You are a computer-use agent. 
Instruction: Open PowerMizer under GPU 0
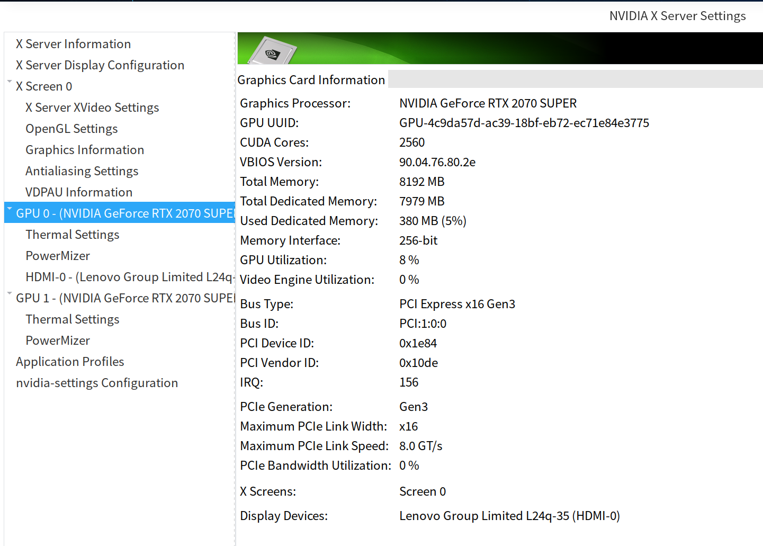pyautogui.click(x=58, y=256)
